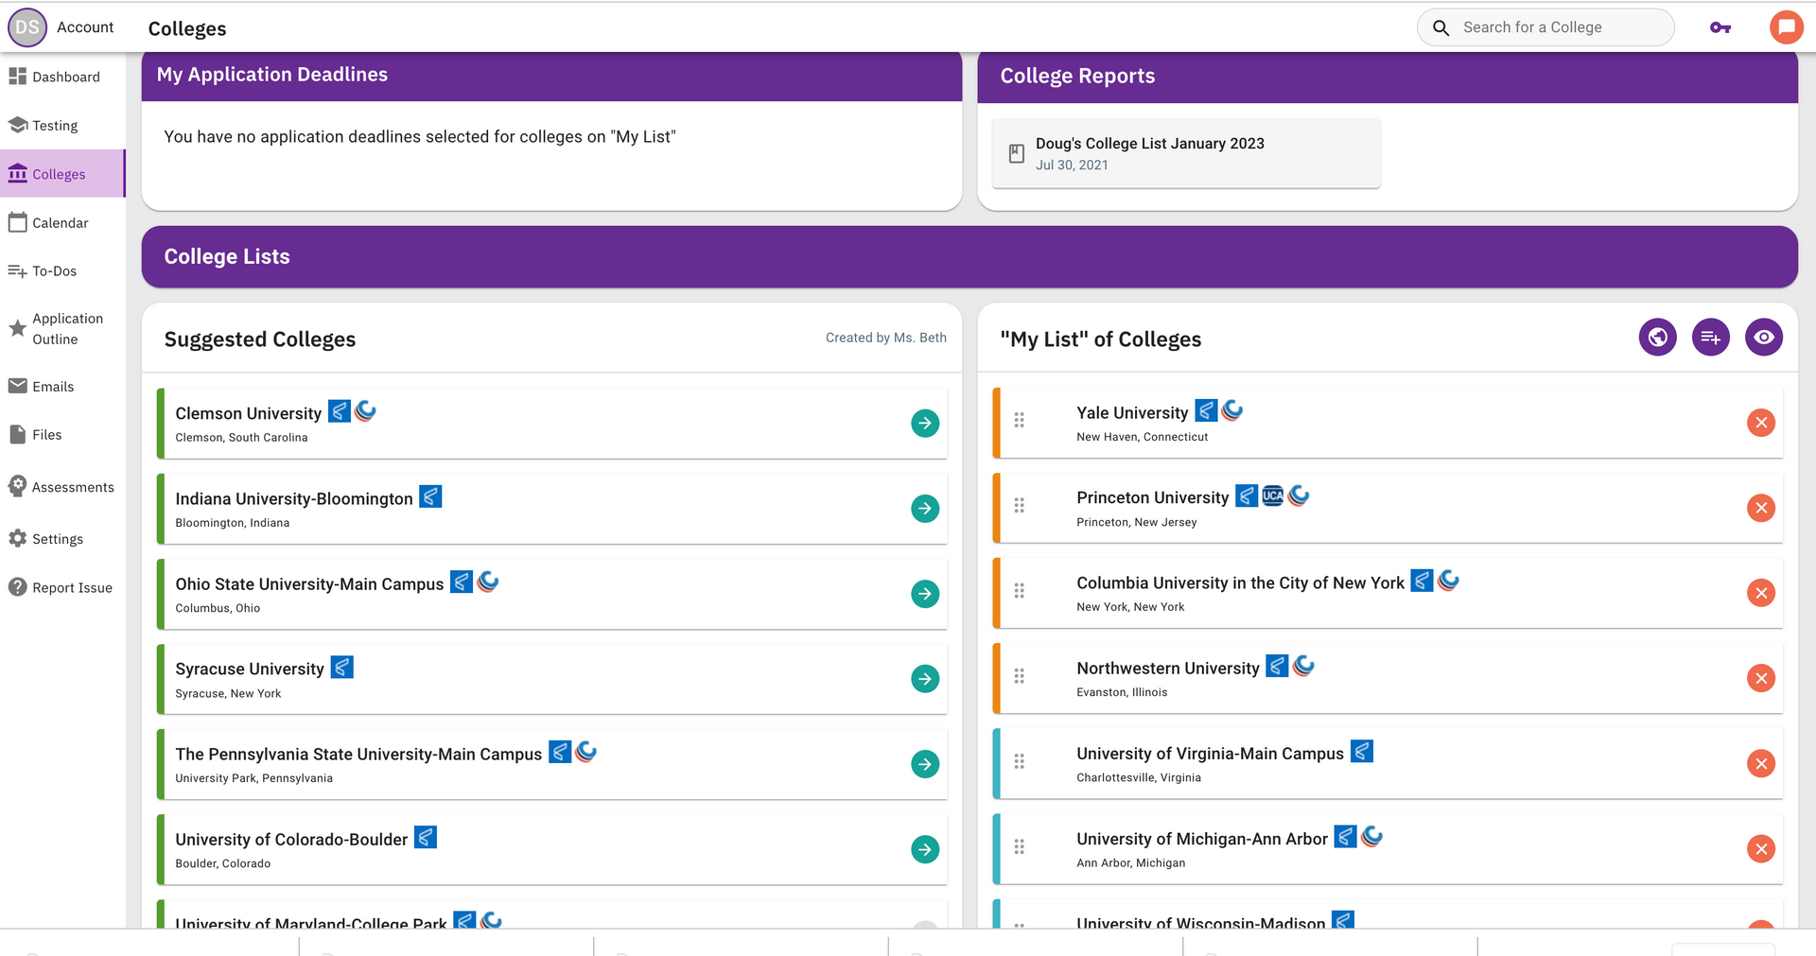The height and width of the screenshot is (956, 1816).
Task: Click the Common App icon beside Indiana University-Bloomington
Action: [430, 496]
